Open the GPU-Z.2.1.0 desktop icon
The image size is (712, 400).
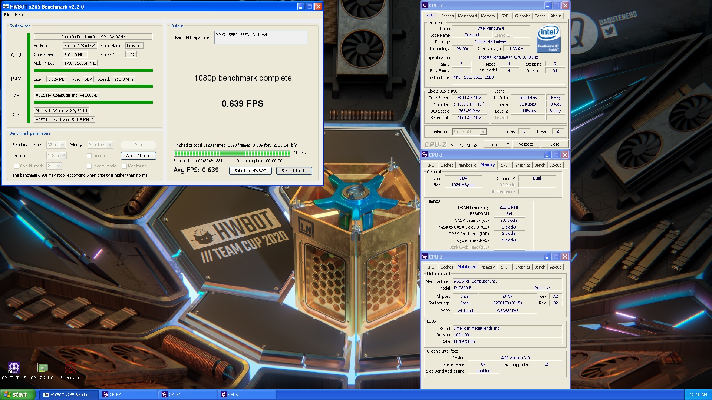[x=42, y=370]
